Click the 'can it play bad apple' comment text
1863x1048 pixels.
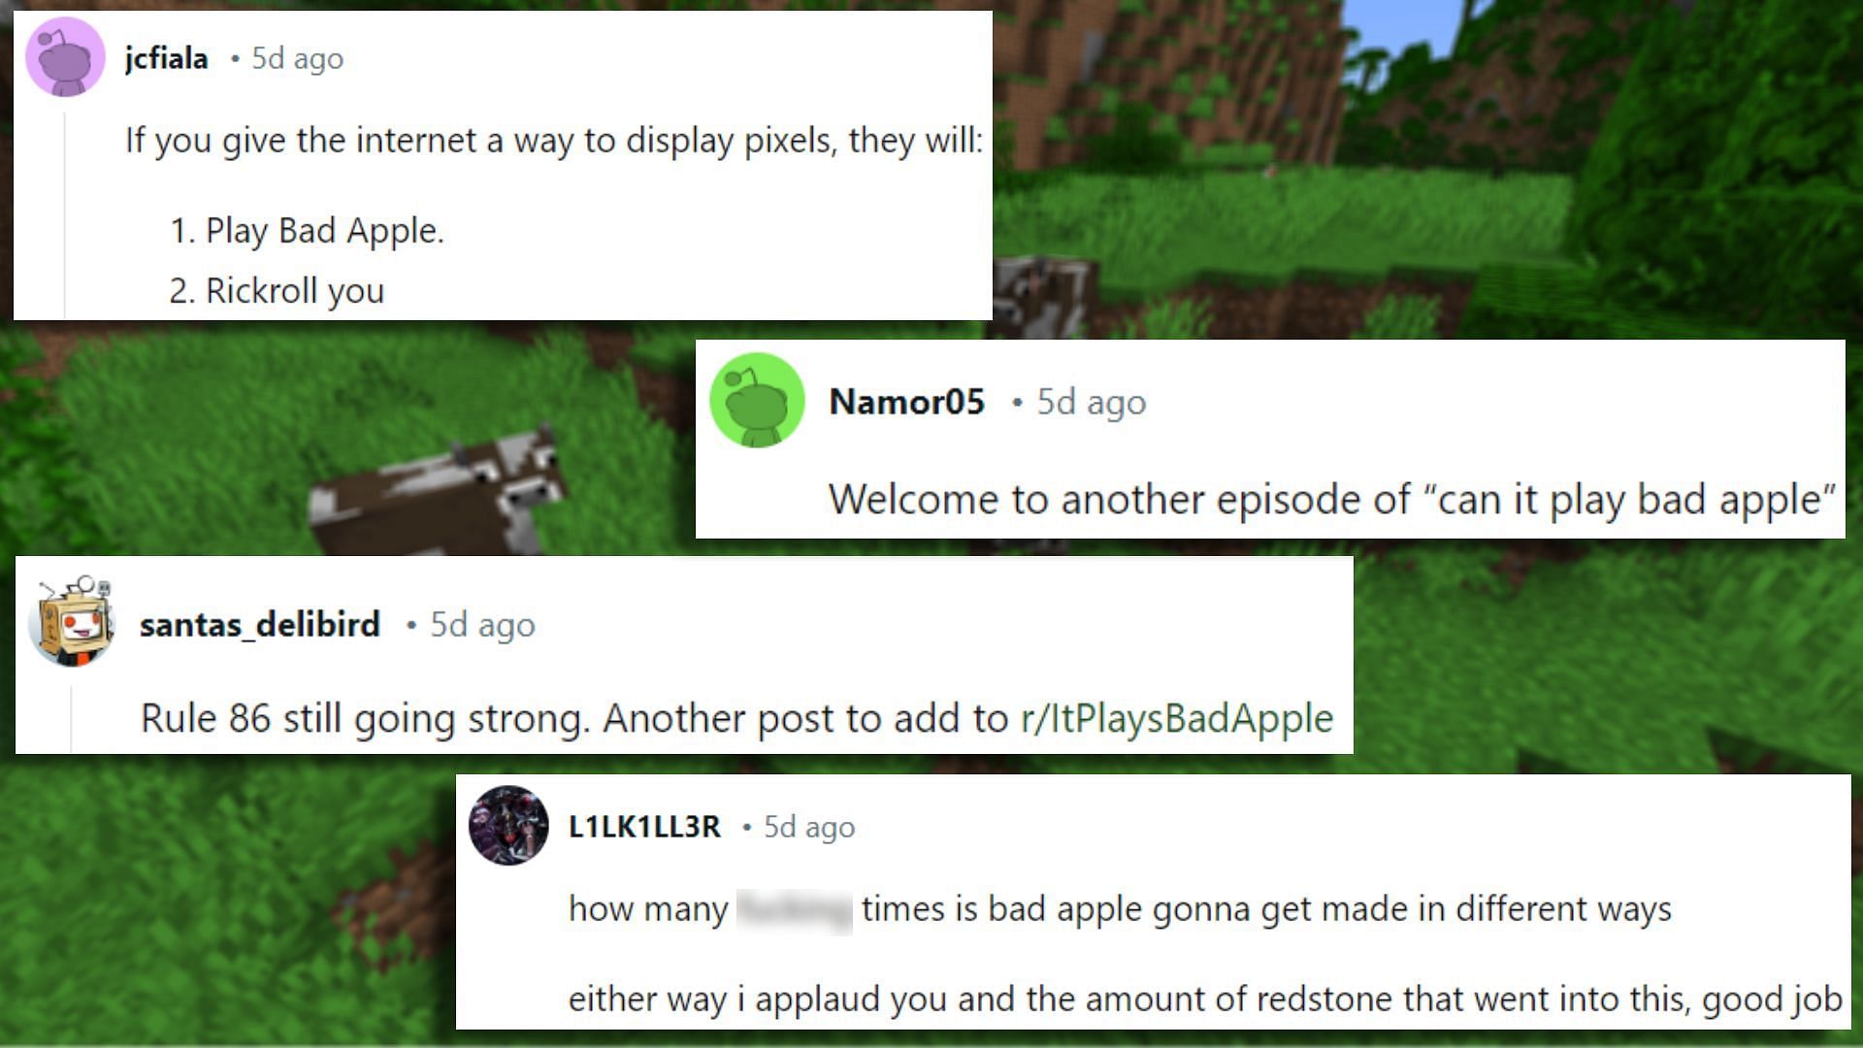(x=1331, y=500)
